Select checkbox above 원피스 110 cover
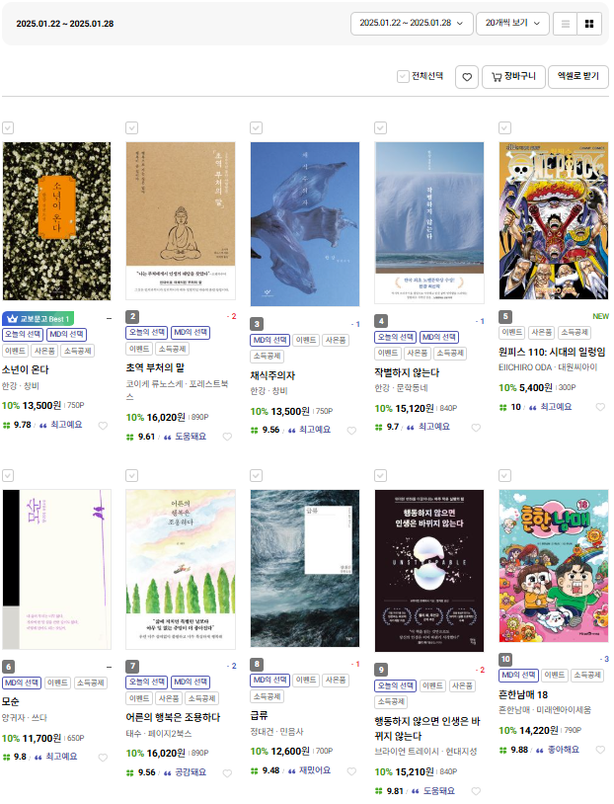614x804 pixels. coord(504,127)
